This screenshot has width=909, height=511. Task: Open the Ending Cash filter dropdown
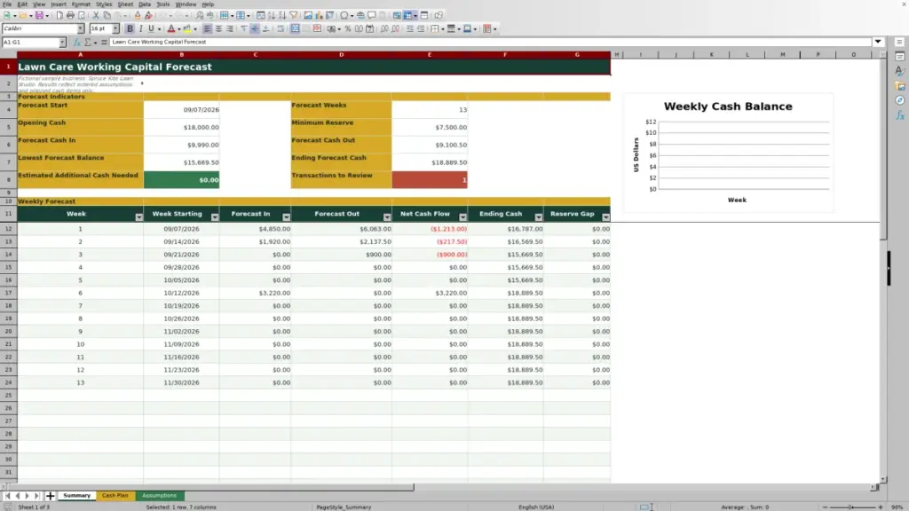[539, 217]
